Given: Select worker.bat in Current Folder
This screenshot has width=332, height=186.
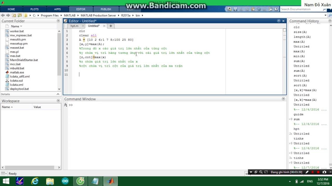Looking at the screenshot, I should 17,31.
